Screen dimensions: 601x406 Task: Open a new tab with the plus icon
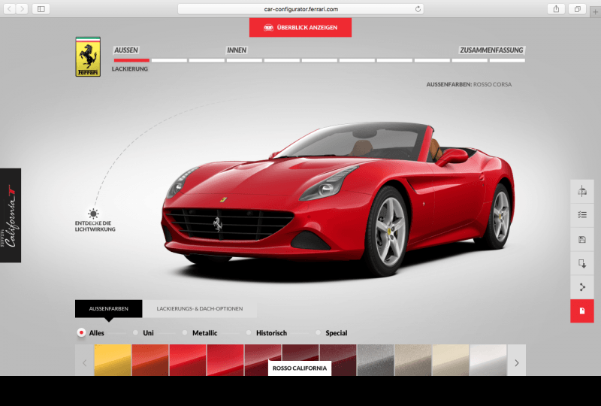pyautogui.click(x=595, y=12)
